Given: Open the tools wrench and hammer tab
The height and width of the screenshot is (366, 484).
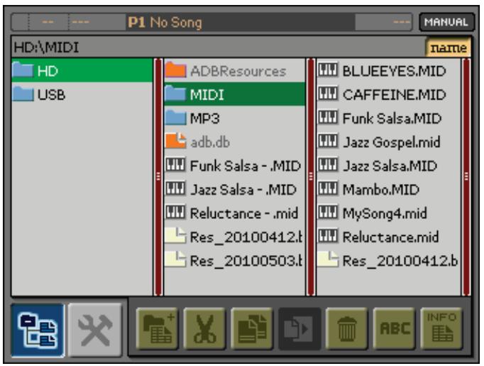Looking at the screenshot, I should click(95, 330).
